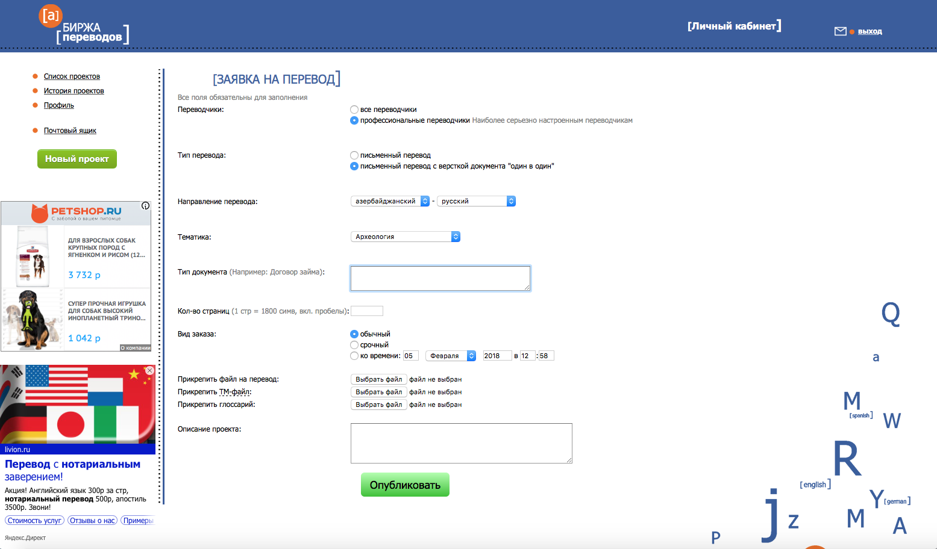Open 'Список проектов' in sidebar
This screenshot has width=937, height=549.
tap(72, 76)
